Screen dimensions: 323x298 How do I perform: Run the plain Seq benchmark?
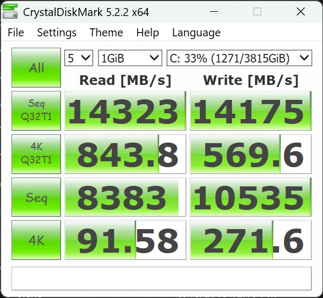pyautogui.click(x=36, y=197)
